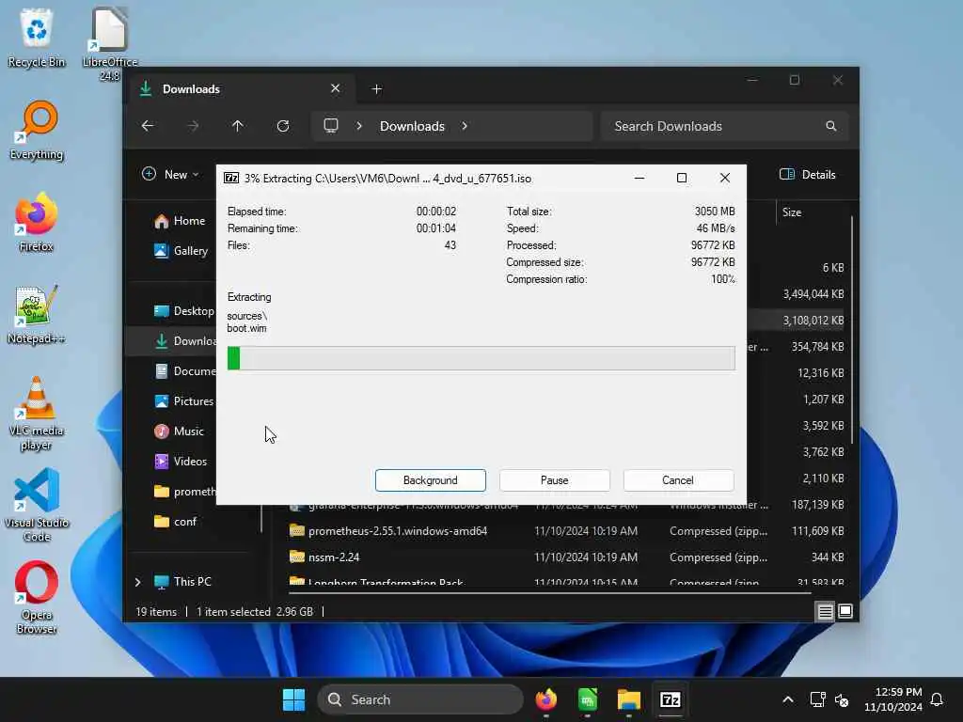
Task: Click the 3,494,044 KB size cell
Action: coord(813,294)
